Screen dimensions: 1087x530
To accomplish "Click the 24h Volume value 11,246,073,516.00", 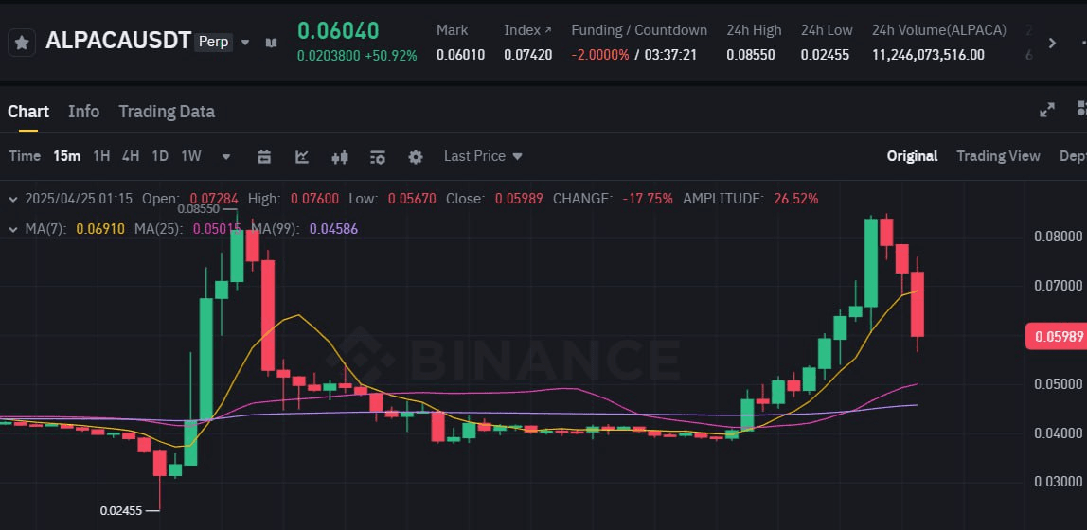I will [928, 55].
